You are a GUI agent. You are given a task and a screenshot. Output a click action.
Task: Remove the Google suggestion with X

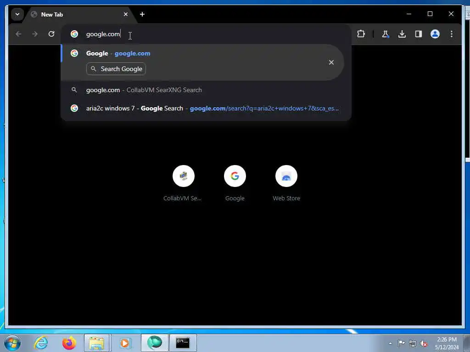click(x=331, y=62)
